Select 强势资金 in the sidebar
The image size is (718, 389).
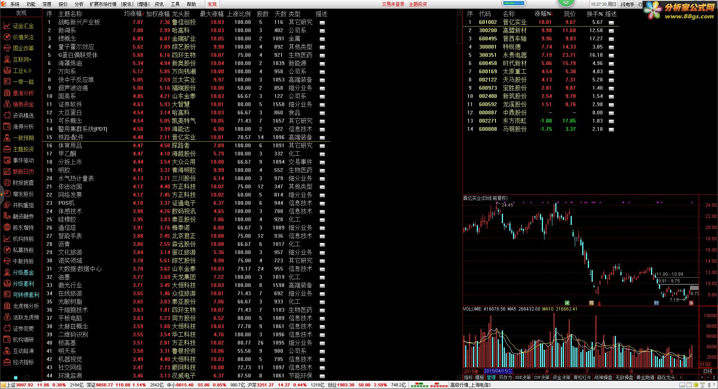click(19, 104)
